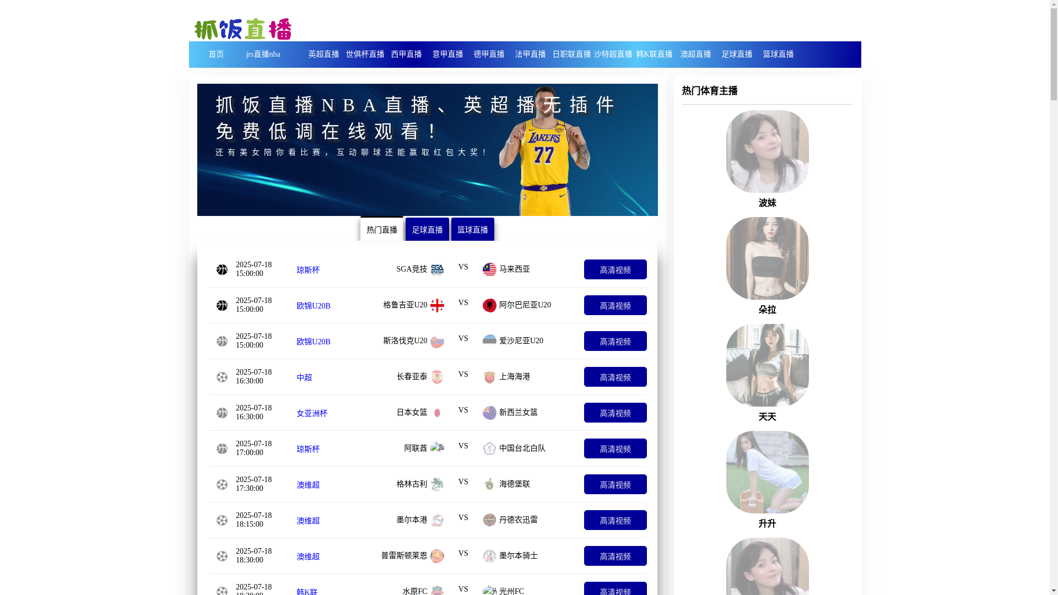This screenshot has width=1058, height=595.
Task: Open 世俱杯直播 navigation item
Action: [365, 54]
